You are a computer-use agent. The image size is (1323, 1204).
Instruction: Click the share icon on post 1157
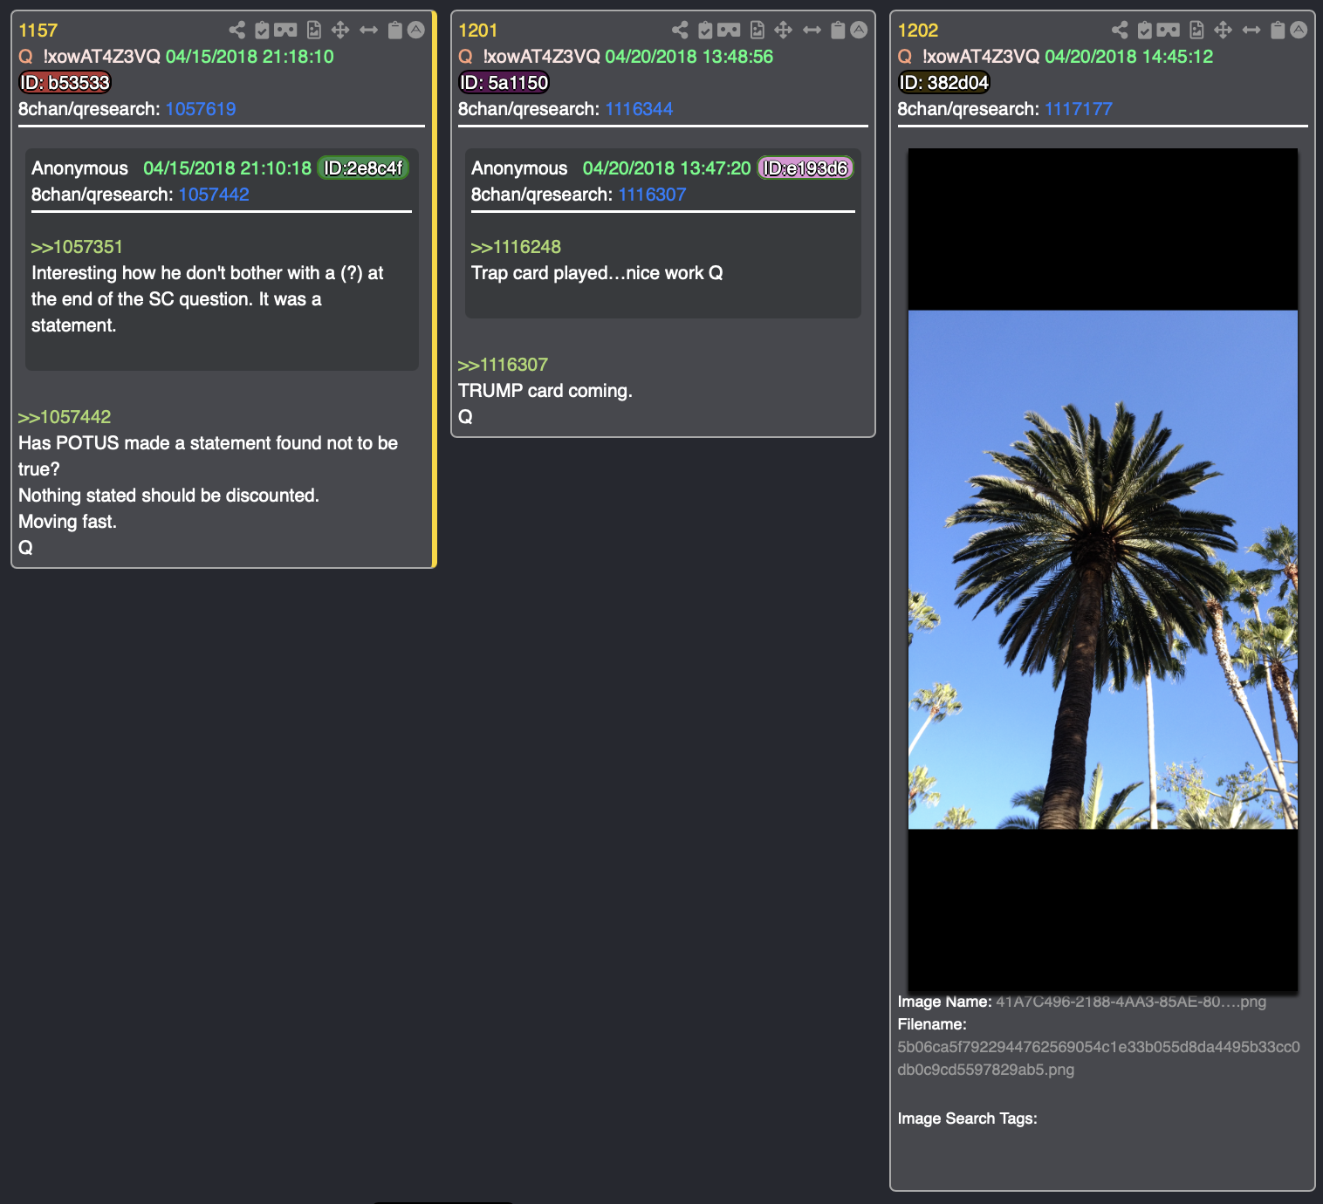[x=237, y=31]
